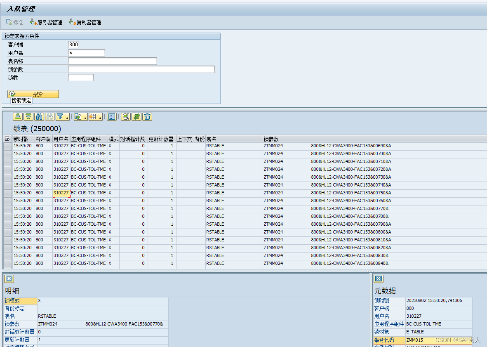The image size is (487, 347).
Task: Click into the 用户名 input field
Action: tap(87, 53)
